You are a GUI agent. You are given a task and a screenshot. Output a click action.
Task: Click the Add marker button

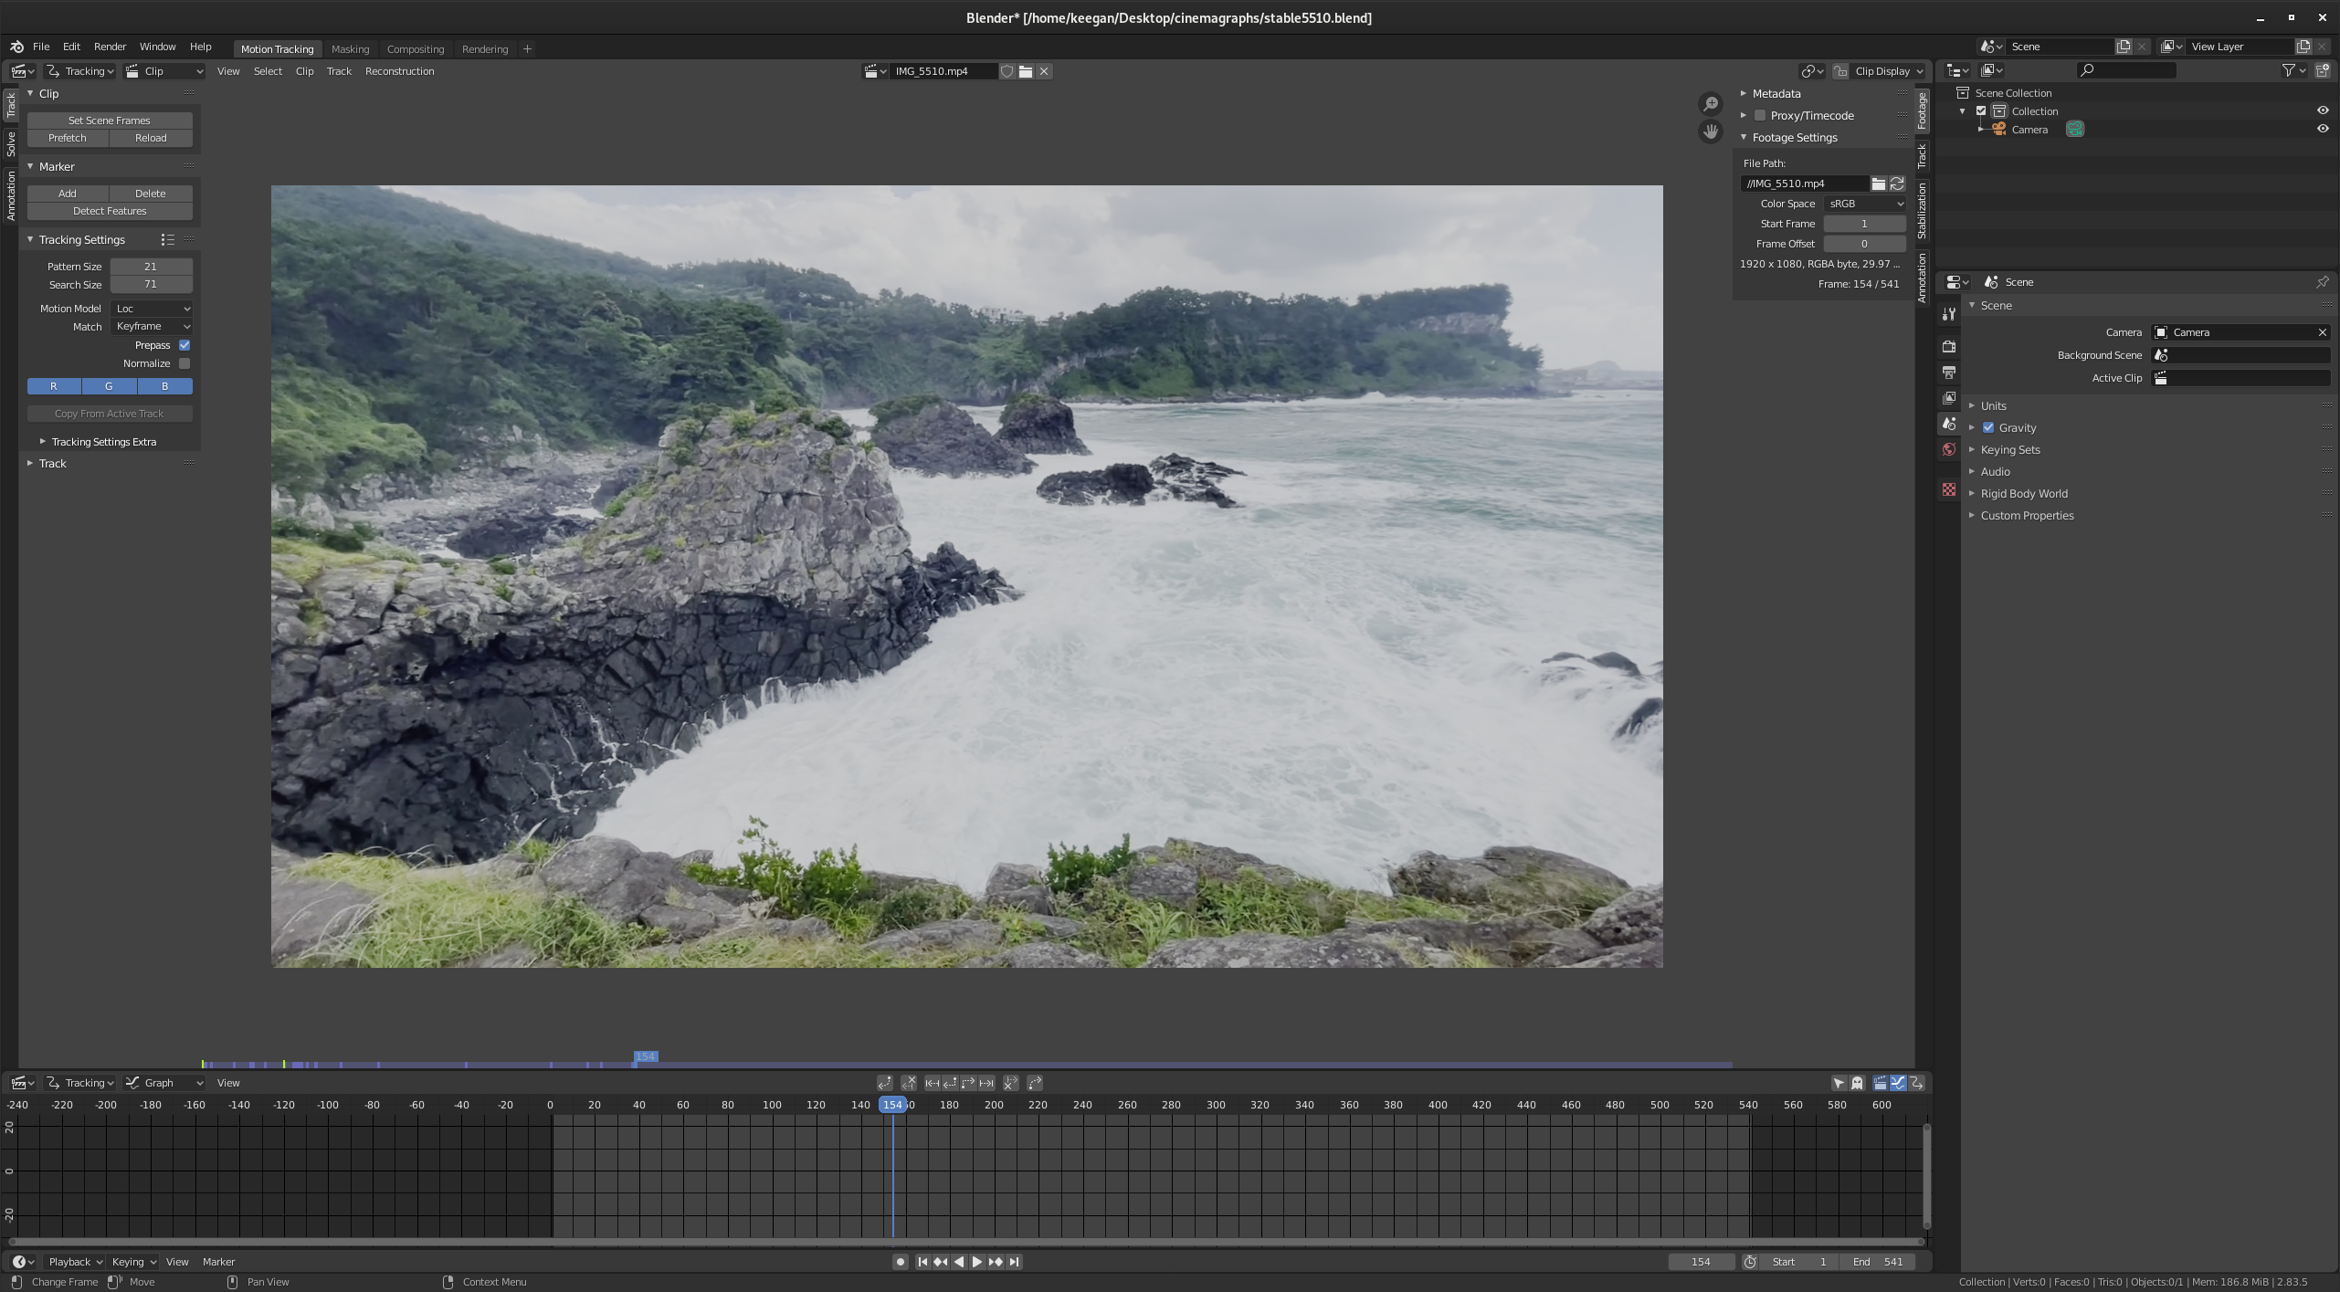[68, 194]
